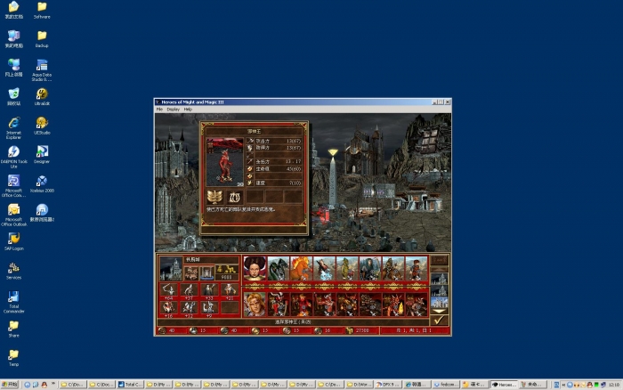
Task: Open the File menu in Heroes window
Action: pyautogui.click(x=159, y=110)
